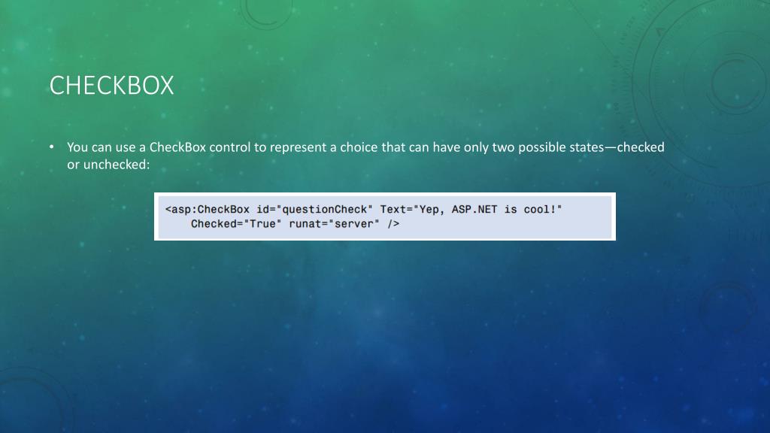The width and height of the screenshot is (770, 433).
Task: Click the bullet sentence starting 'You can use a CheckBox control'
Action: click(x=365, y=156)
